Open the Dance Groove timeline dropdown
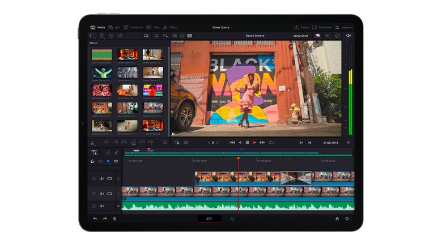Viewport: 442px width, 248px height. click(255, 36)
